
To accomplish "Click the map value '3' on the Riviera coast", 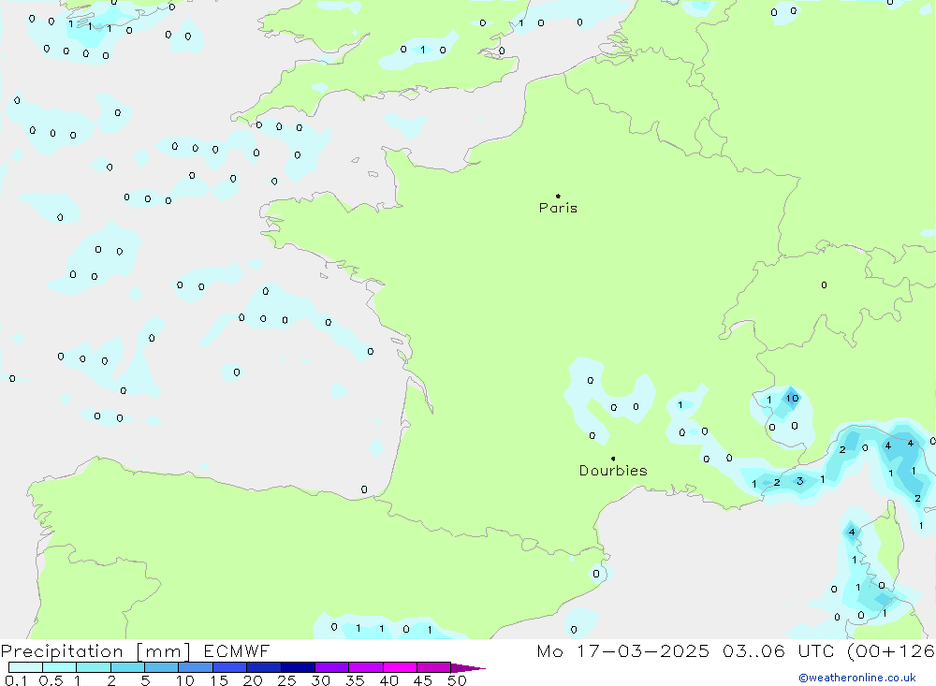I will click(x=800, y=481).
